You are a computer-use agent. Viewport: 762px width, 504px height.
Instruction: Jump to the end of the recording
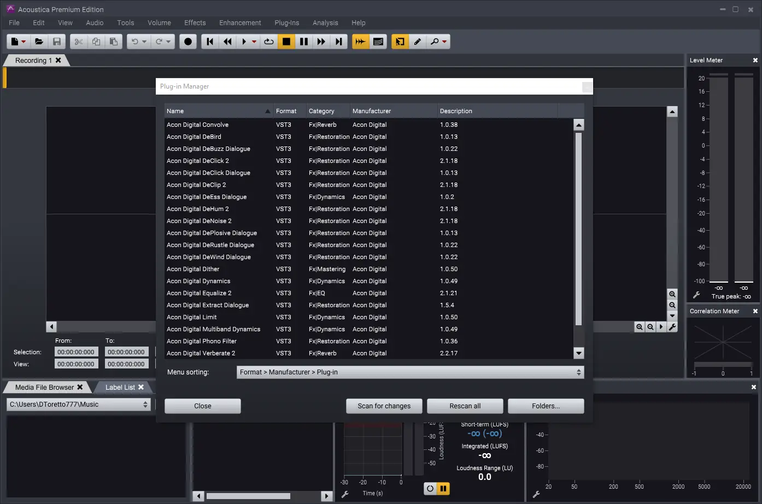tap(339, 42)
